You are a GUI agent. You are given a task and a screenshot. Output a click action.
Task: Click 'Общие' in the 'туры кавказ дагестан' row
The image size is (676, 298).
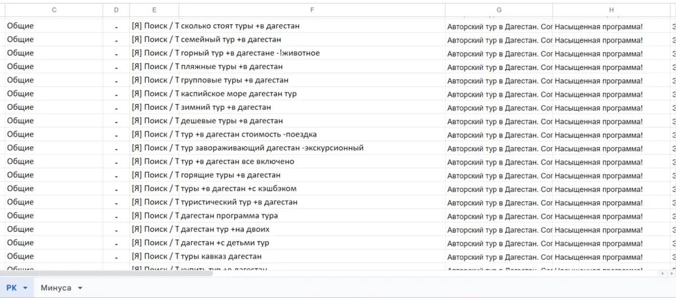click(x=20, y=256)
